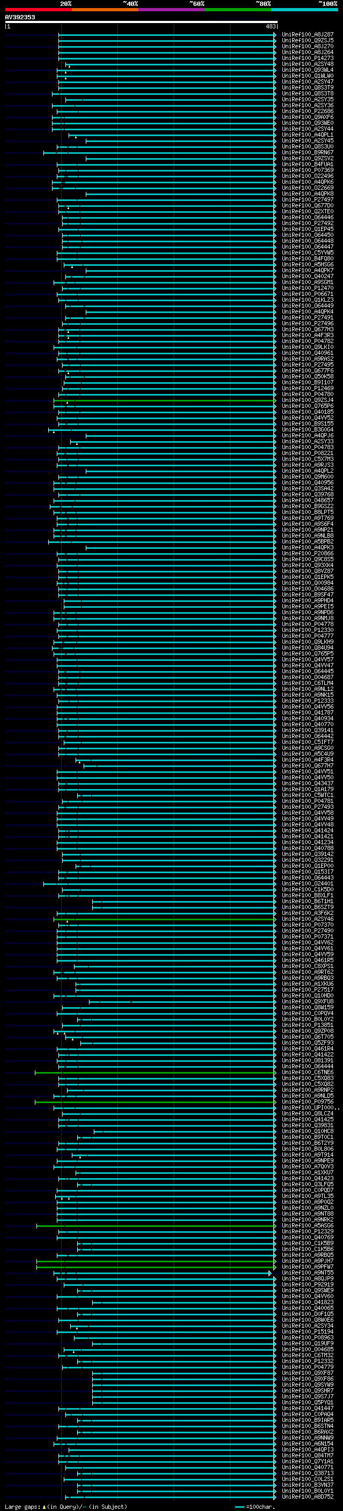The height and width of the screenshot is (1511, 343).
Task: Open hit UniRef100_Q9ZSJ5
Action: 308,41
